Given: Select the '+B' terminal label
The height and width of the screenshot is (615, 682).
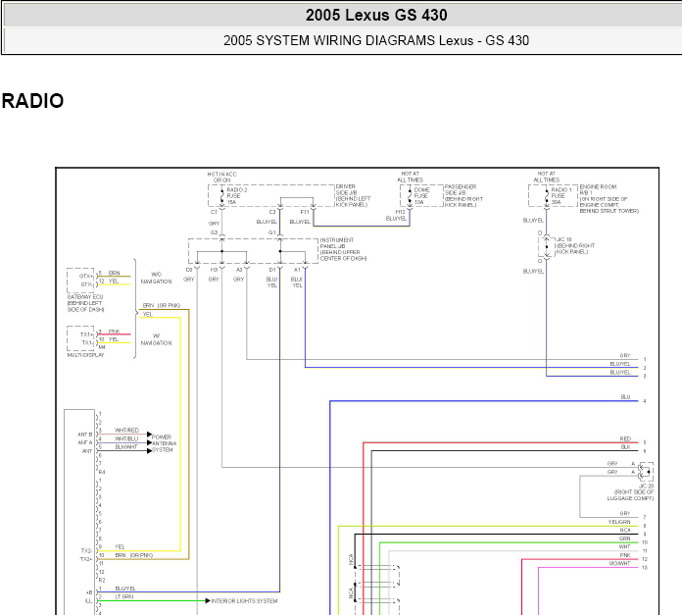Looking at the screenshot, I should 89,592.
